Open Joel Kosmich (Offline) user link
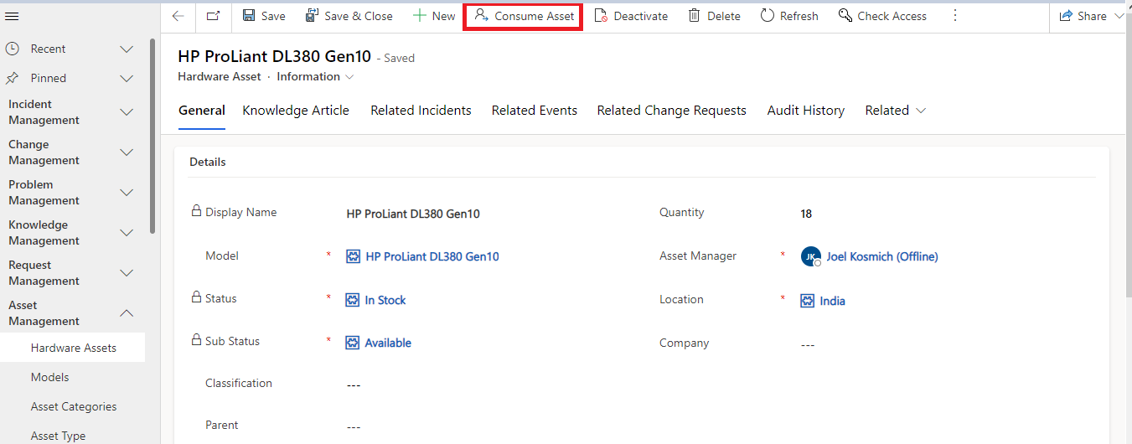The height and width of the screenshot is (444, 1132). coord(882,256)
